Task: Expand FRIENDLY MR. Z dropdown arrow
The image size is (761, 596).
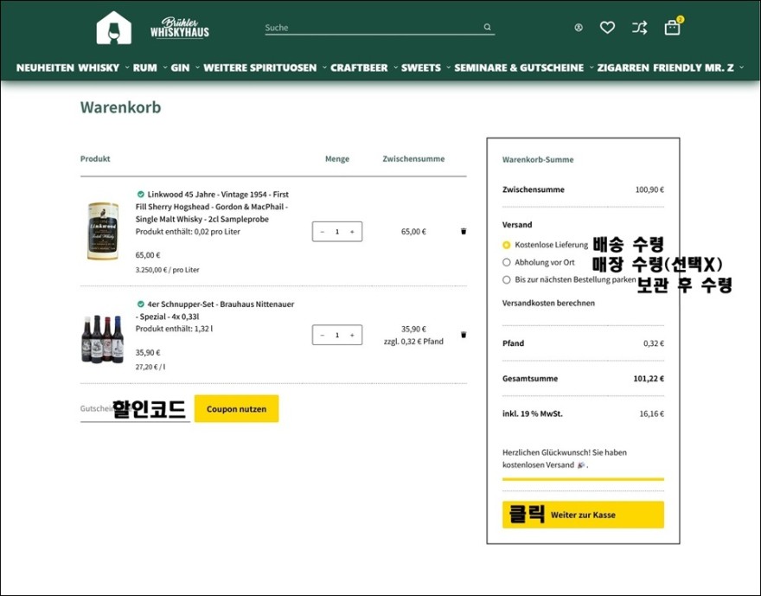Action: click(x=742, y=67)
